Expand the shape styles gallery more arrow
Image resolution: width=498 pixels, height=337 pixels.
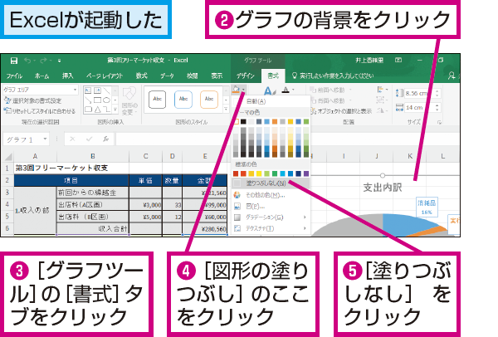pos(226,110)
